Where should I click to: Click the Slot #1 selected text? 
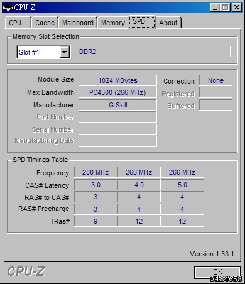29,52
